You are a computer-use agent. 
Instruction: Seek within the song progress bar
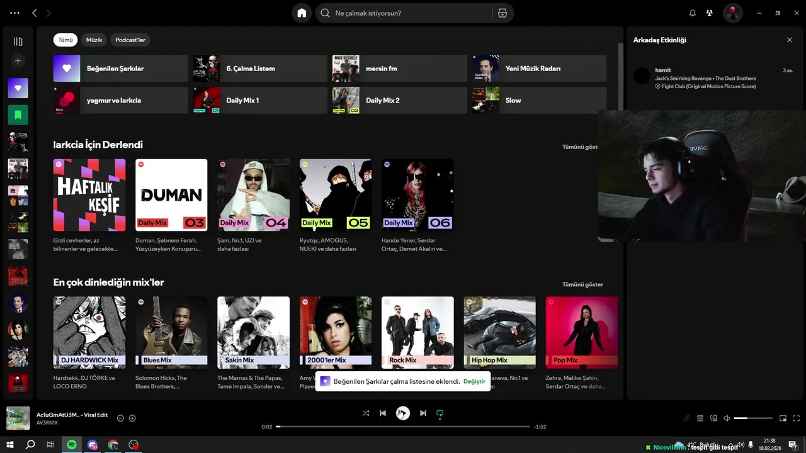[403, 427]
